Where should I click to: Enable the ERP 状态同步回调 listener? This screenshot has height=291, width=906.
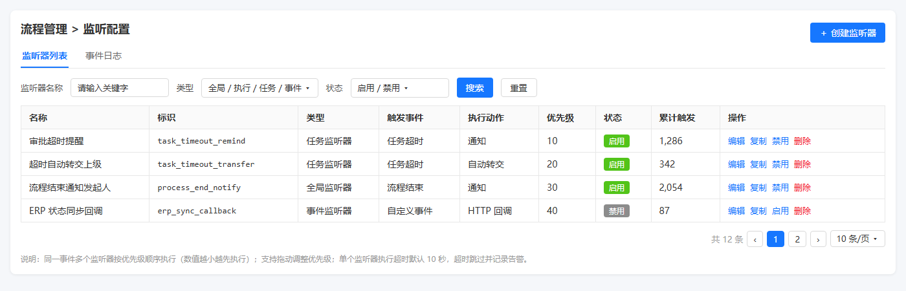[x=780, y=211]
